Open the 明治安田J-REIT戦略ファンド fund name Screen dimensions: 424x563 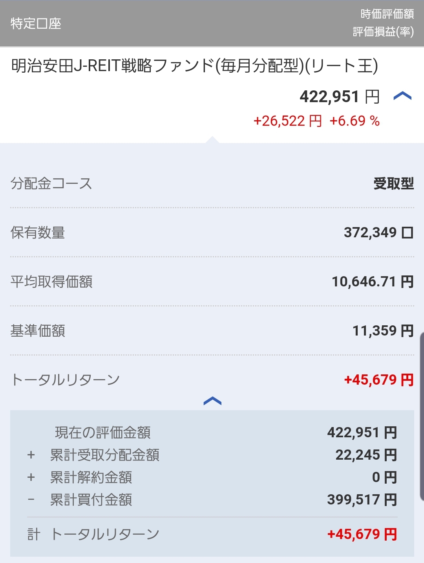coord(194,66)
